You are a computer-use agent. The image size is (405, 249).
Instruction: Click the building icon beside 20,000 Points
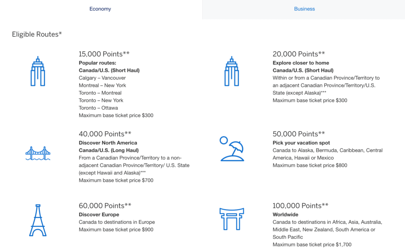232,71
